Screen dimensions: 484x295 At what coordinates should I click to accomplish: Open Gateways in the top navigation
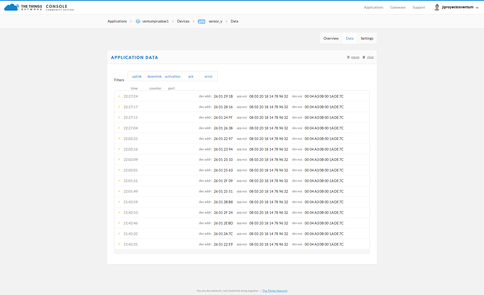(x=398, y=7)
